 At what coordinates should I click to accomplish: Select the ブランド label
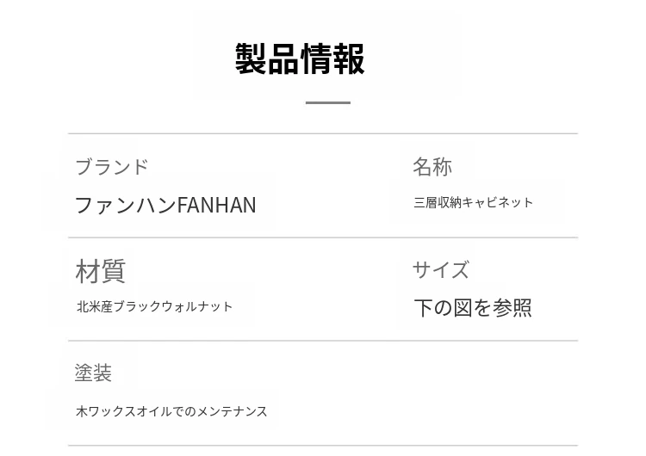pyautogui.click(x=111, y=166)
